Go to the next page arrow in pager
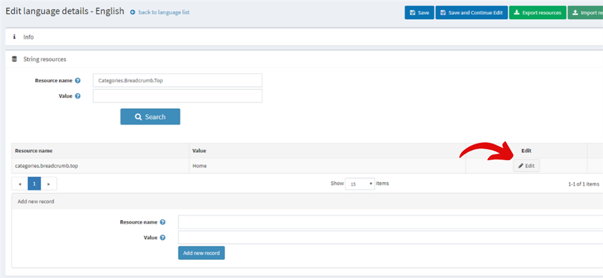Viewport: 603px width, 278px height. [x=48, y=184]
